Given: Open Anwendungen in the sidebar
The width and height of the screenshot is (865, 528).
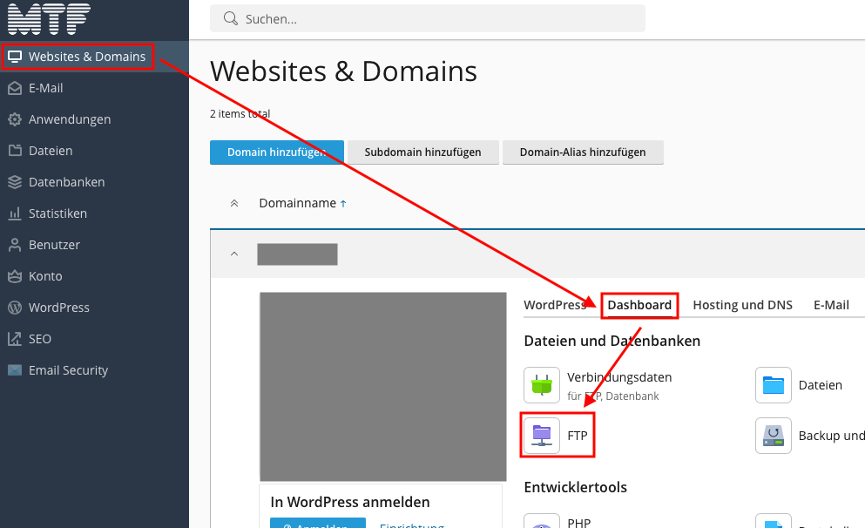Looking at the screenshot, I should pos(69,119).
